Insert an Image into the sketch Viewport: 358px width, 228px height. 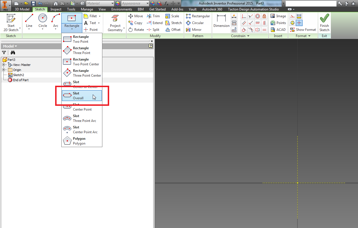[x=278, y=16]
